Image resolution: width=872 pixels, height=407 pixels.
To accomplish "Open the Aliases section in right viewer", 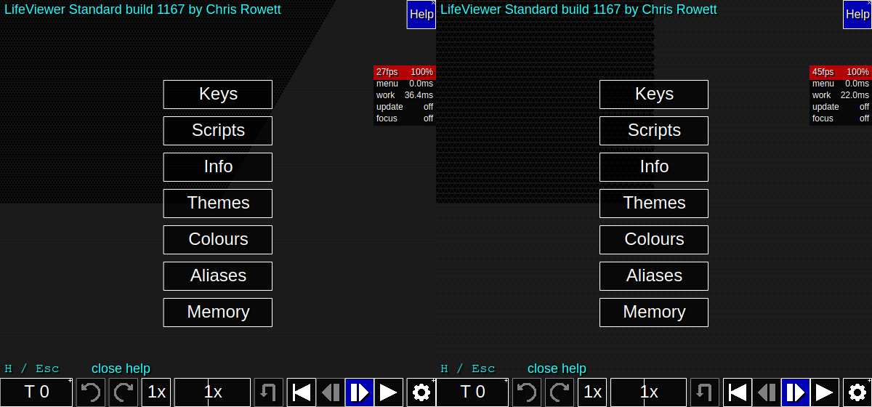I will tap(654, 276).
